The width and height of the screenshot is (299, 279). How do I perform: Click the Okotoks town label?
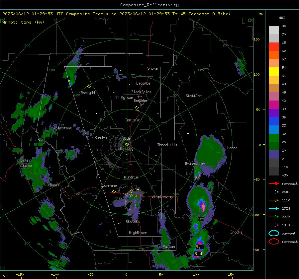133,221
